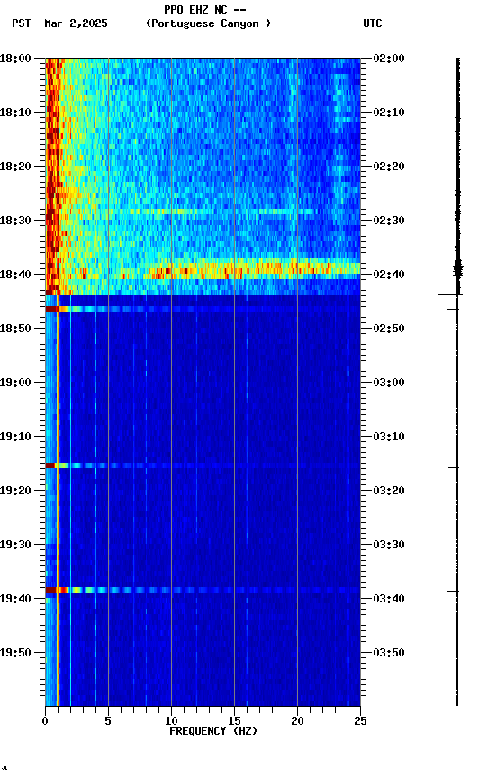This screenshot has height=778, width=497.
Task: Click the UTC time label 03:00
Action: click(389, 383)
